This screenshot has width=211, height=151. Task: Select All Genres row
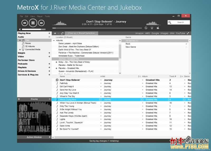pyautogui.click(x=155, y=41)
